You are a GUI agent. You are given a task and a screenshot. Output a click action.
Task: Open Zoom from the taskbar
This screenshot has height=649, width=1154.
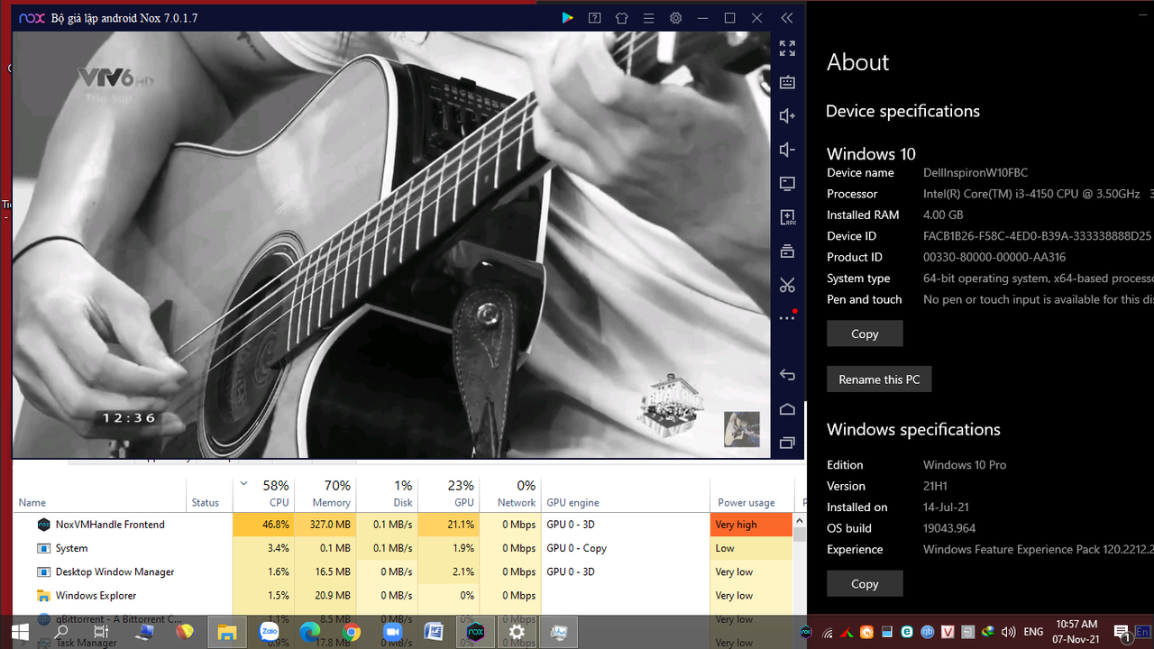[x=392, y=632]
